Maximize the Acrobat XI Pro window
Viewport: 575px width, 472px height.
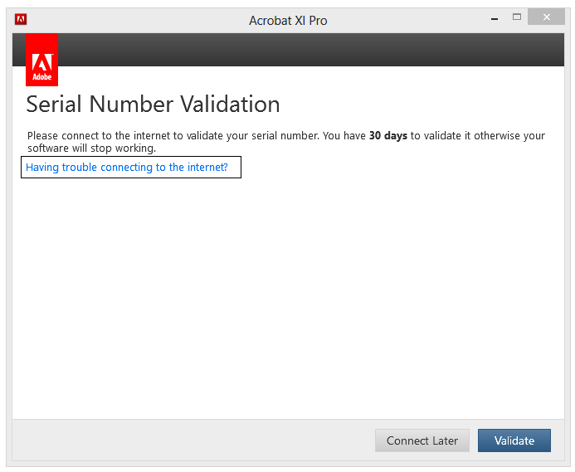[x=517, y=17]
